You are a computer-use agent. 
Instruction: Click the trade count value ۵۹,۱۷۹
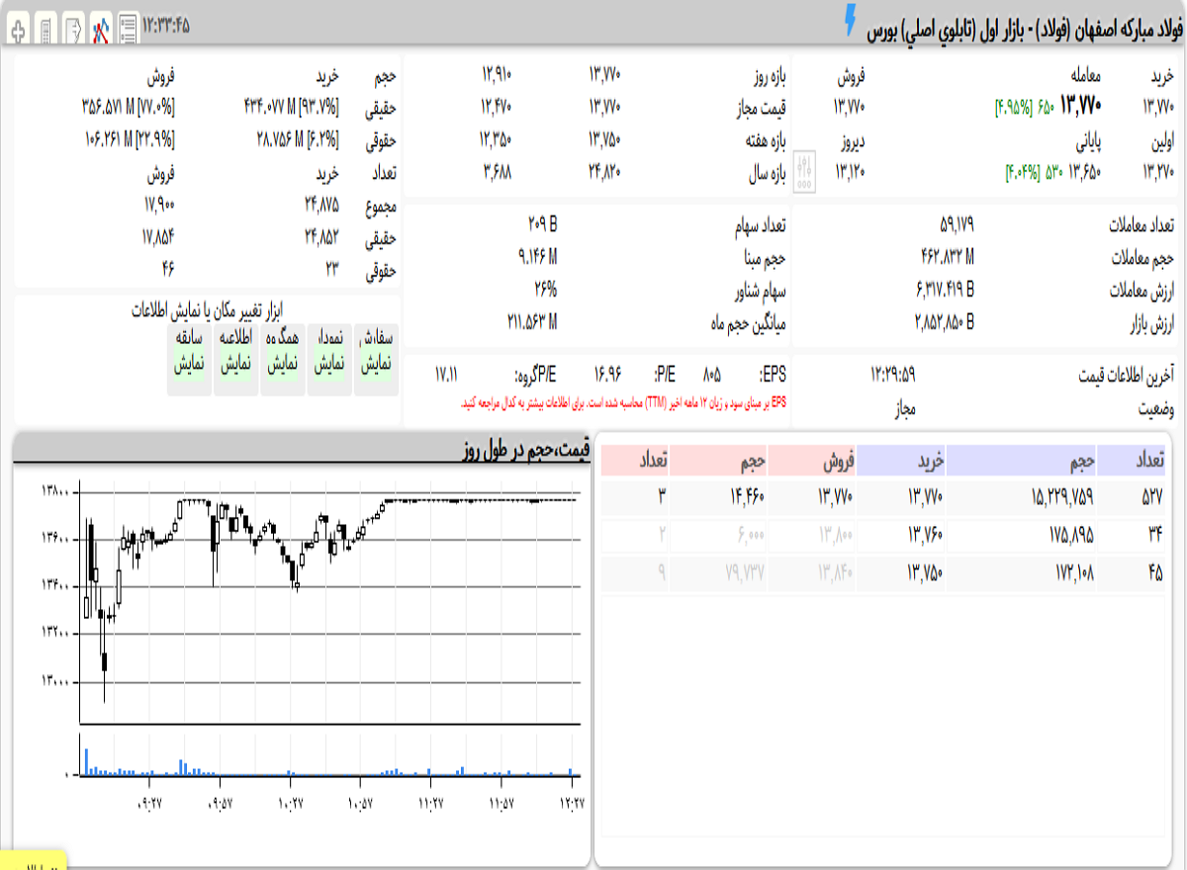(x=957, y=225)
